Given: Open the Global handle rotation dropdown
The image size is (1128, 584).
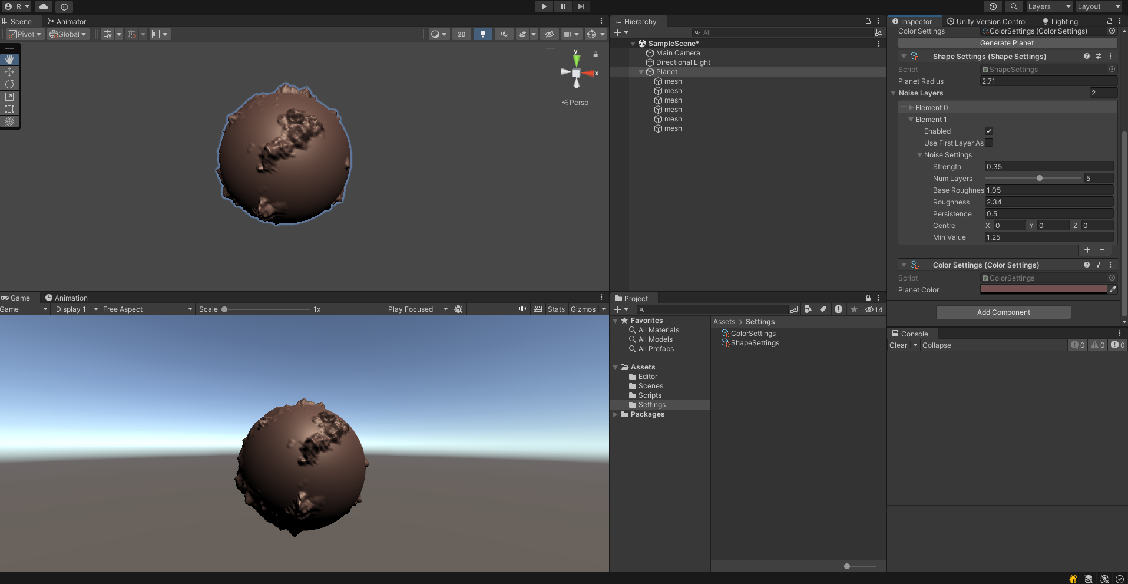Looking at the screenshot, I should coord(68,34).
